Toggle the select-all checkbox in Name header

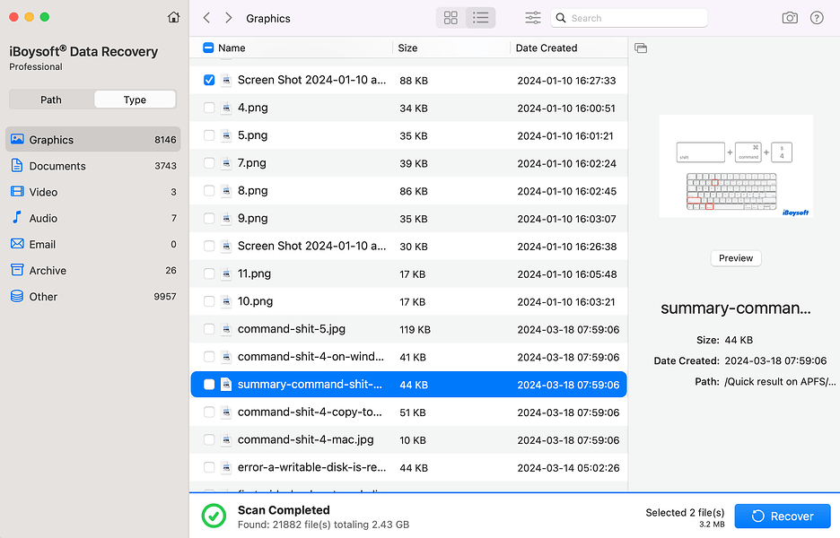tap(208, 48)
